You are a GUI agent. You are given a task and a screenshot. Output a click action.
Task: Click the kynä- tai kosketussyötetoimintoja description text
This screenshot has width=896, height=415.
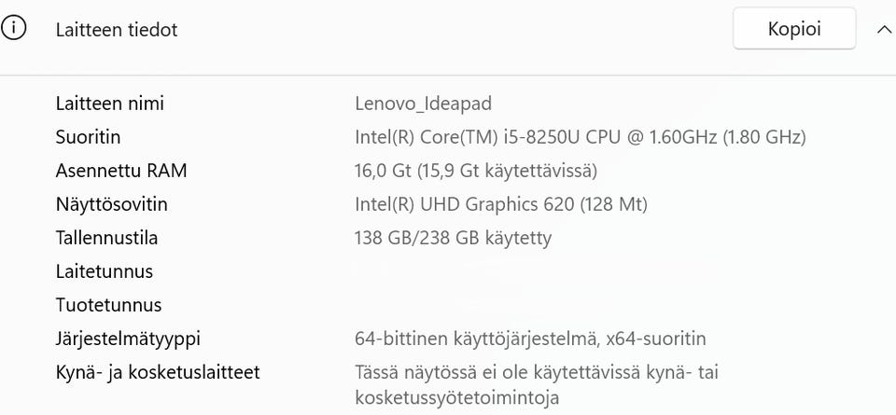tap(537, 385)
